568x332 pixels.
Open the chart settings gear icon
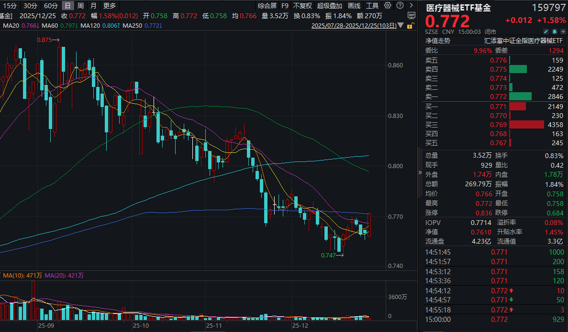coord(388,5)
